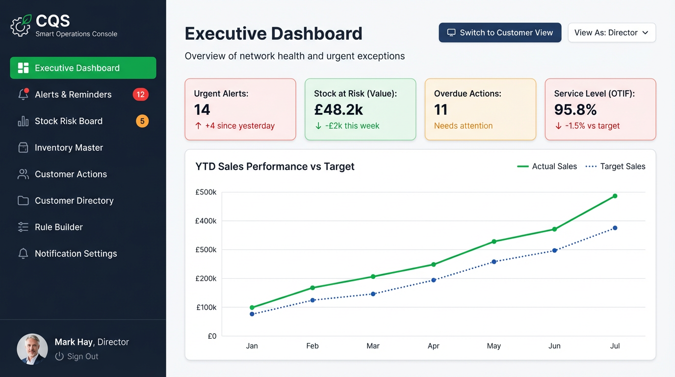This screenshot has width=675, height=377.
Task: Click Mark Hay's profile picture
Action: (x=32, y=349)
